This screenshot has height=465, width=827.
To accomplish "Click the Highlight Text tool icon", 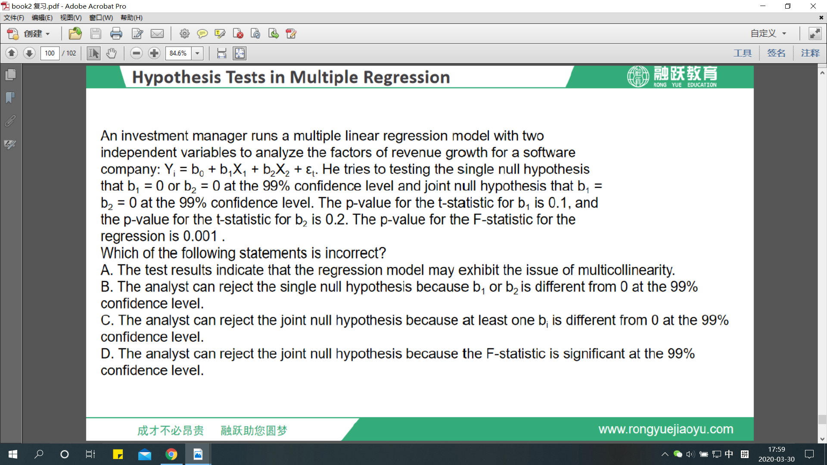I will (220, 34).
